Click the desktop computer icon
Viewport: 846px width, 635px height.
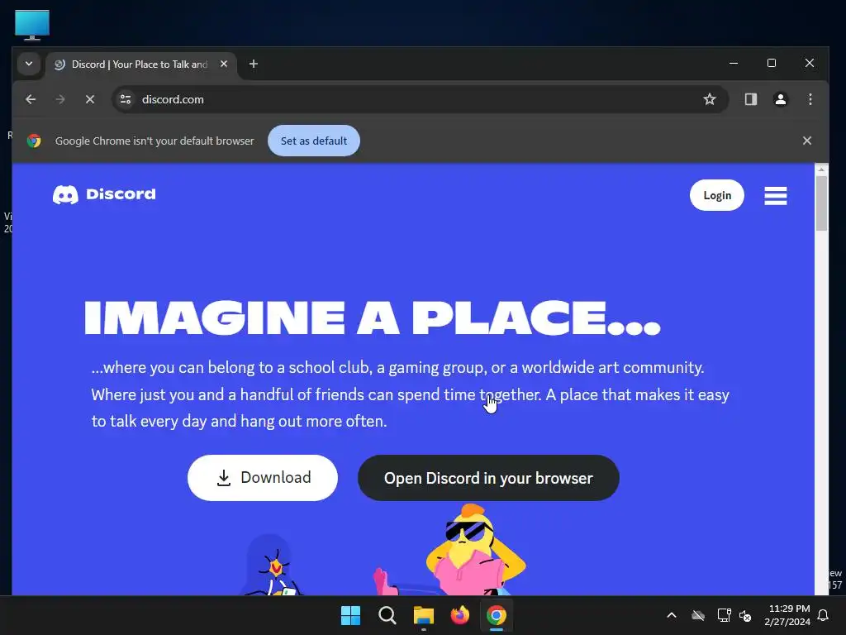[32, 25]
